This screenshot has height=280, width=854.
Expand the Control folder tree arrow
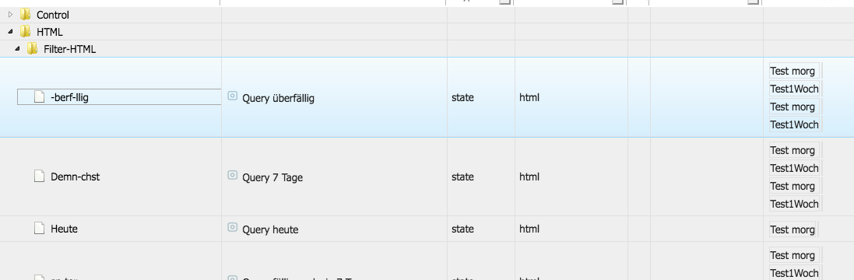[10, 15]
